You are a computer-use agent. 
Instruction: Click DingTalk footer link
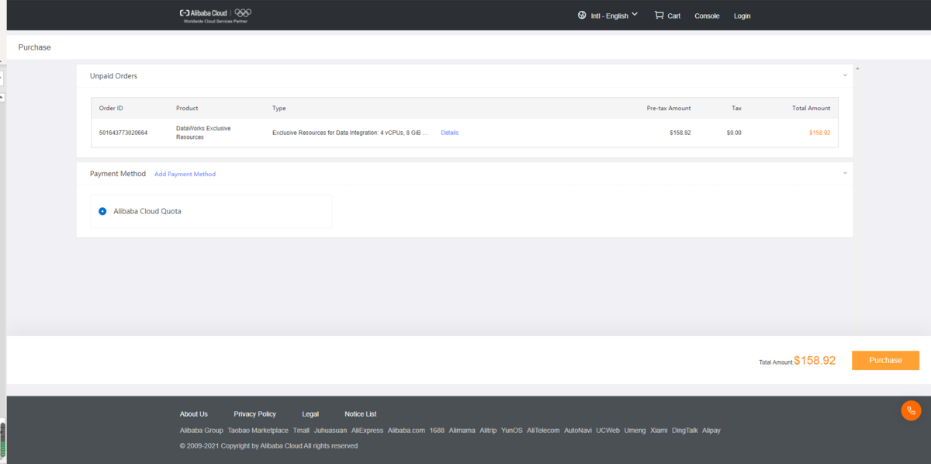tap(685, 430)
